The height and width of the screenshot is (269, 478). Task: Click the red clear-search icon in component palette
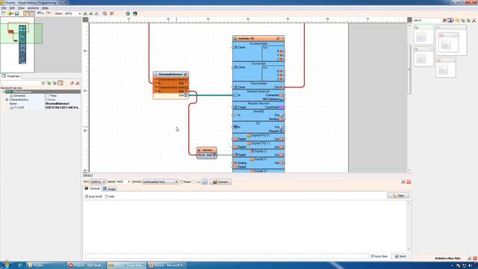coord(445,20)
